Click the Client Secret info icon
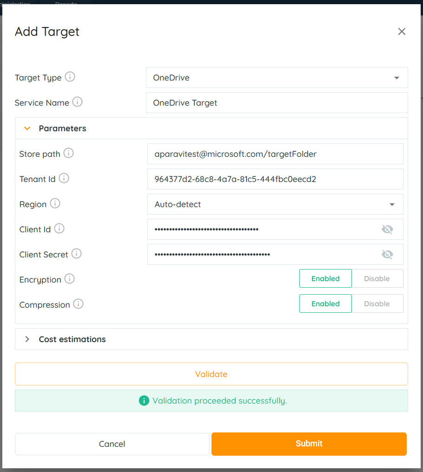This screenshot has height=472, width=423. click(x=76, y=254)
